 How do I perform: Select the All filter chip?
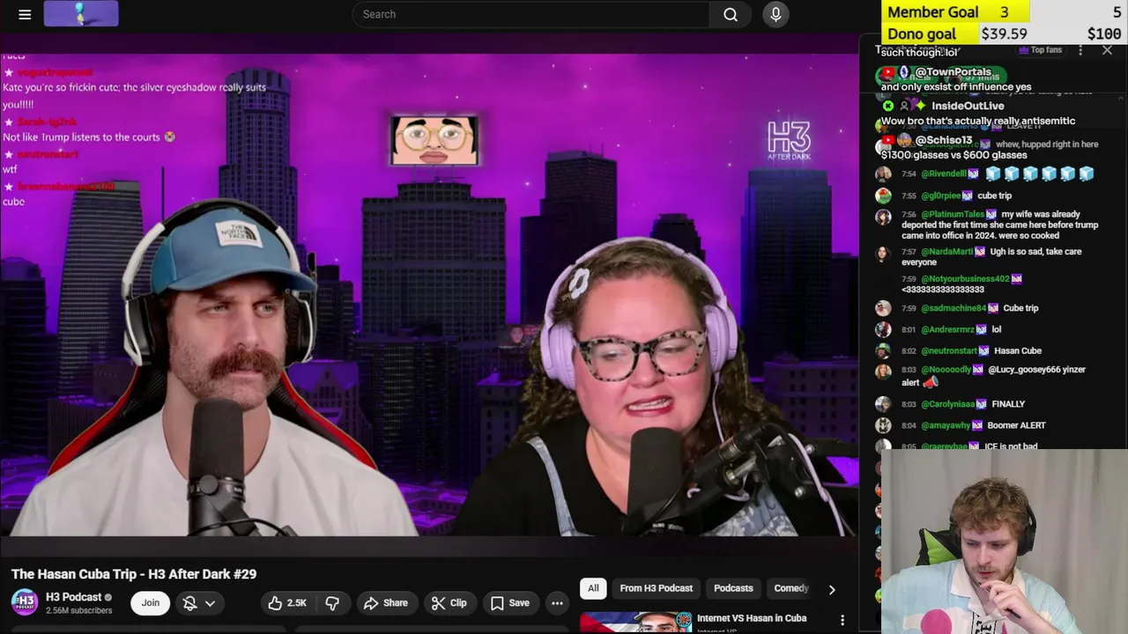[x=593, y=588]
